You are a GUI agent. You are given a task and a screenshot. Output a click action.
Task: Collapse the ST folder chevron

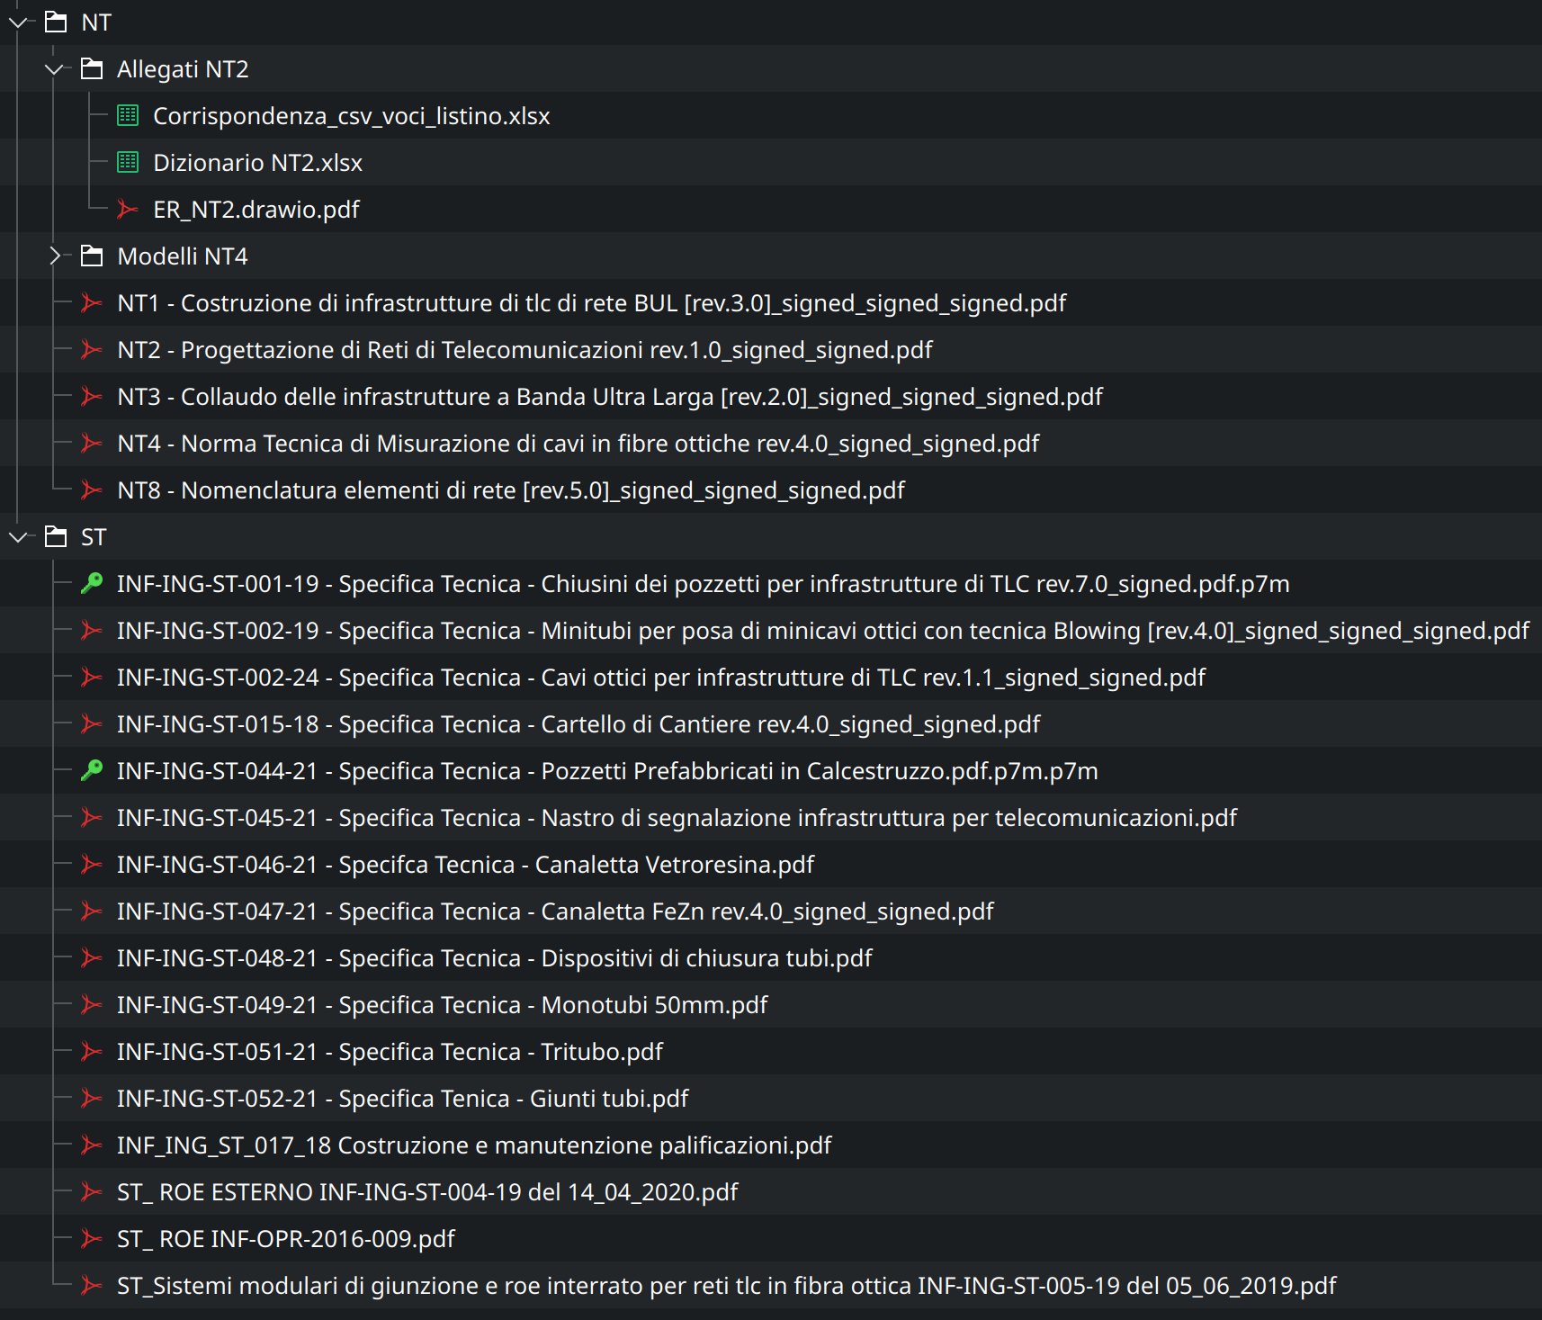click(x=18, y=537)
